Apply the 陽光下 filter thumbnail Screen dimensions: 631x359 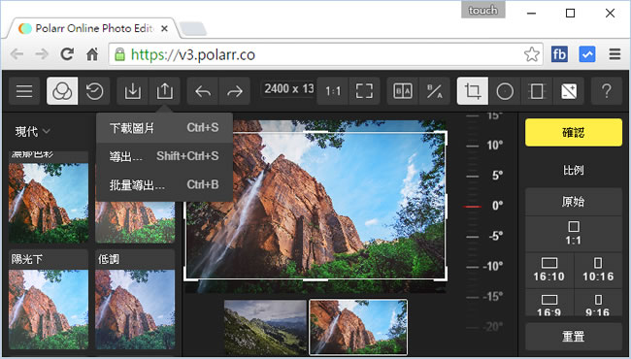point(49,299)
